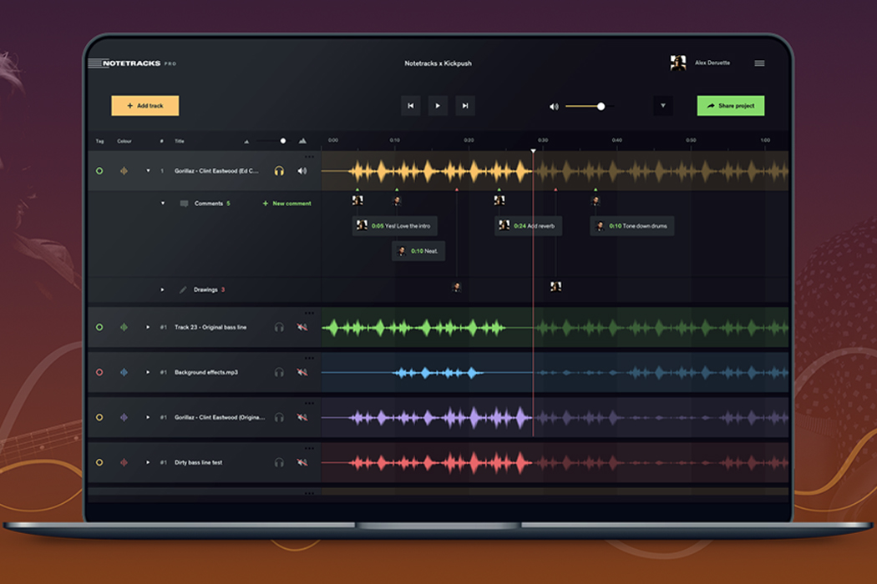Collapse the Comments section arrow

coord(163,204)
